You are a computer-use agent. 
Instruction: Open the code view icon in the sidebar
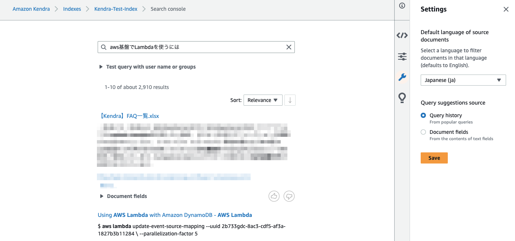coord(402,36)
